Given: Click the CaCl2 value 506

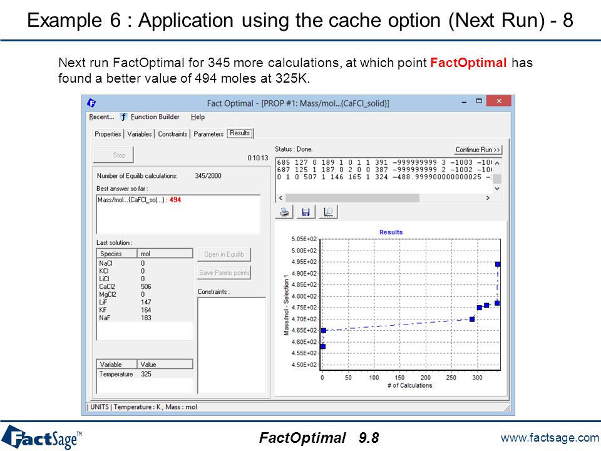Looking at the screenshot, I should tap(146, 286).
